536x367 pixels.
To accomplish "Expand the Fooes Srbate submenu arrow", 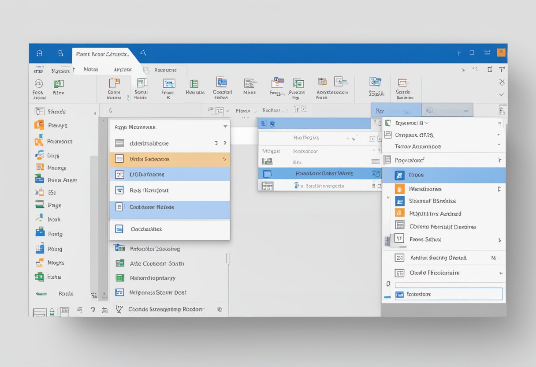I will (x=499, y=240).
